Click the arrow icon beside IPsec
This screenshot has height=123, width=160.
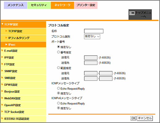coord(6,44)
